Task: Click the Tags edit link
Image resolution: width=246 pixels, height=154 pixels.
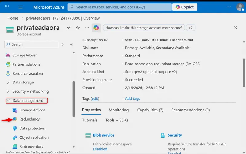Action: point(95,98)
